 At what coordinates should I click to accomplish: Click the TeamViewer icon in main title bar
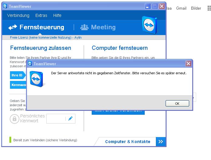(x=5, y=6)
